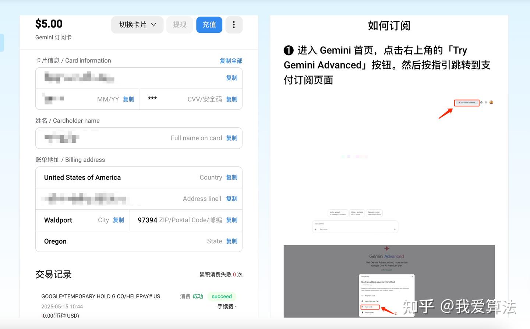Screen dimensions: 530x329
Task: Click the Gemini profile avatar in guide image
Action: (491, 102)
